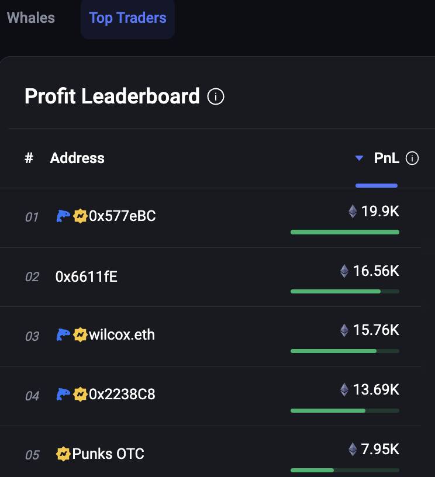The height and width of the screenshot is (477, 435).
Task: Toggle PnL sort direction arrow
Action: (x=359, y=158)
